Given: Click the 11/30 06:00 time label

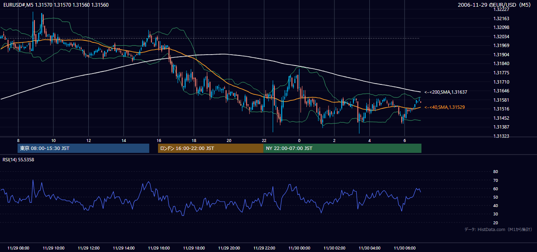Looking at the screenshot, I should pos(404,248).
